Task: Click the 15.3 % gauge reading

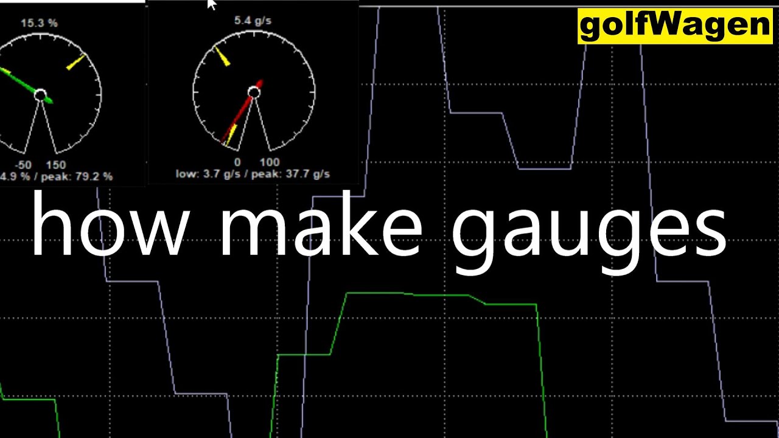Action: coord(39,23)
